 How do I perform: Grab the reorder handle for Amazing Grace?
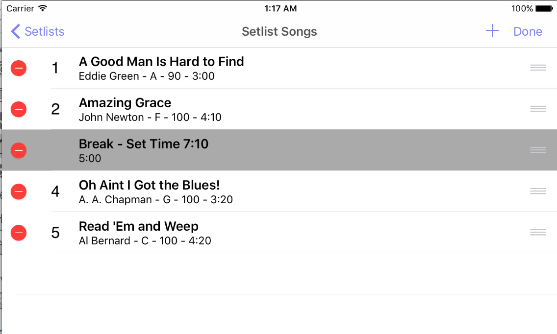point(538,109)
